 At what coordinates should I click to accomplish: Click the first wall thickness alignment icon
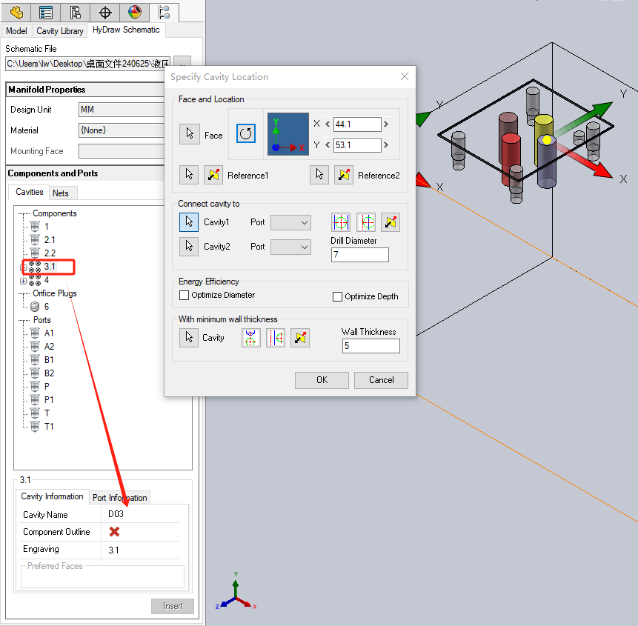point(250,338)
